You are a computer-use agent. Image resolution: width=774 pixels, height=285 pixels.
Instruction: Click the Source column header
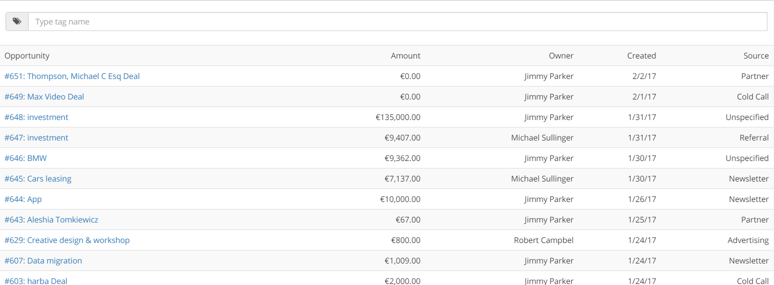coord(756,55)
